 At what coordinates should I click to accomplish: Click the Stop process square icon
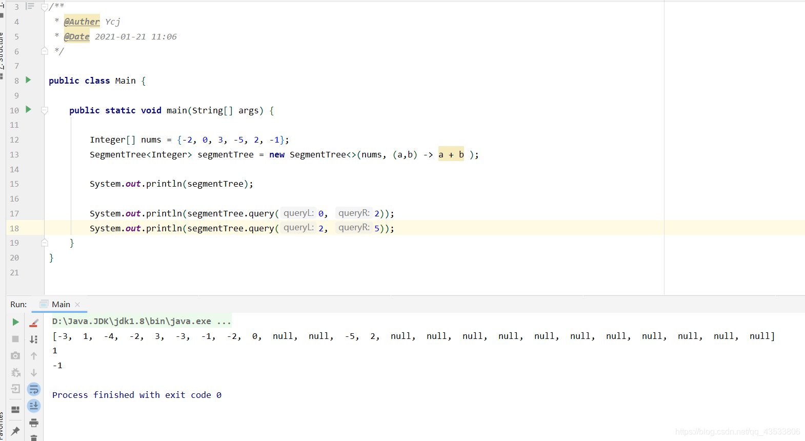point(15,339)
